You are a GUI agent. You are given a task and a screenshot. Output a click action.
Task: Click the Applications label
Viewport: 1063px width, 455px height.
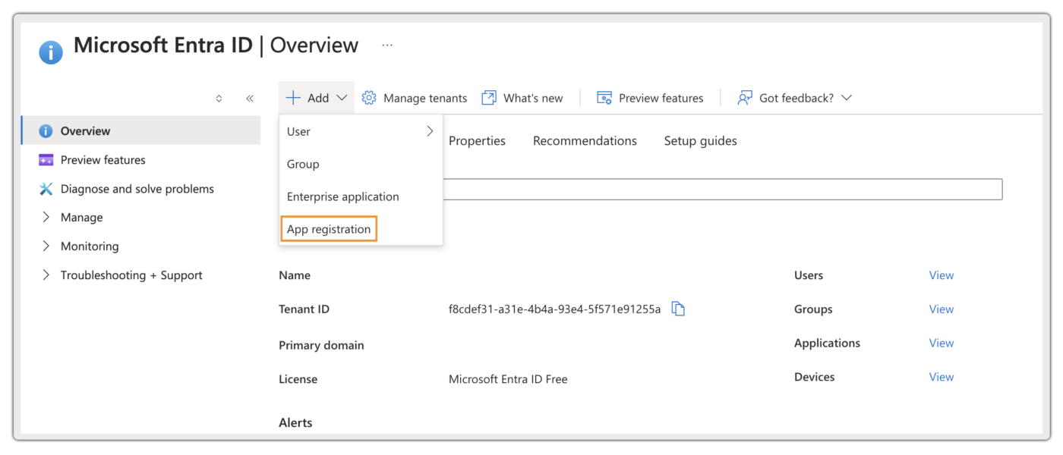[x=827, y=343]
